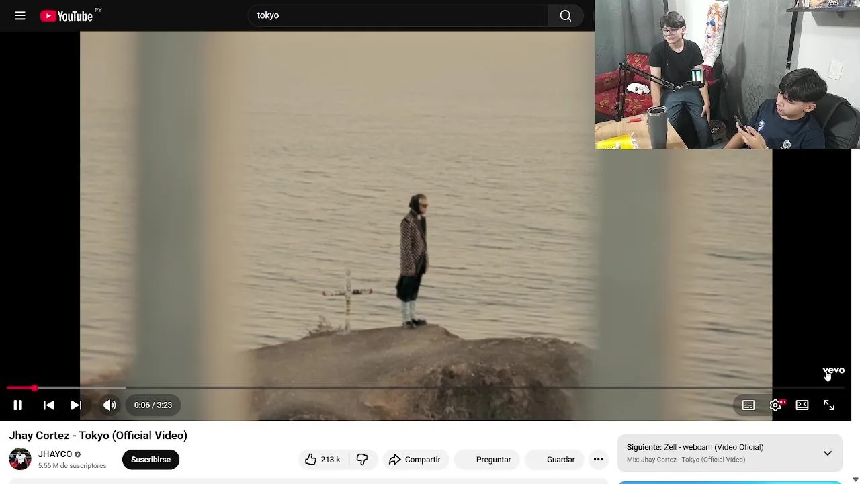
Task: Expand the Siguiente mix playlist panel
Action: point(828,454)
